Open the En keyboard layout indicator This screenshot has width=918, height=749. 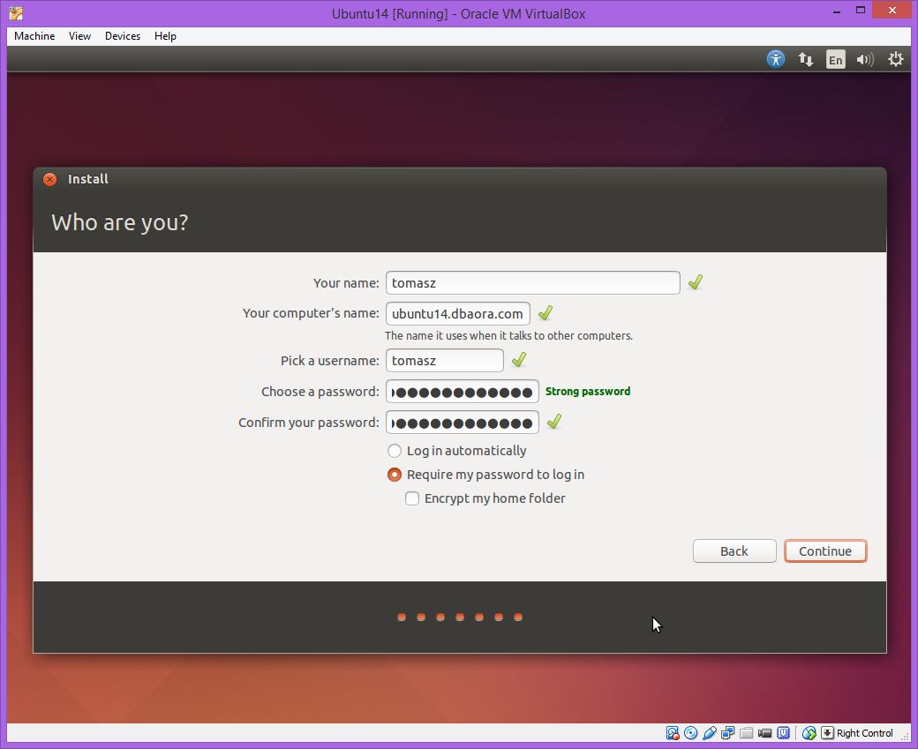pos(835,59)
